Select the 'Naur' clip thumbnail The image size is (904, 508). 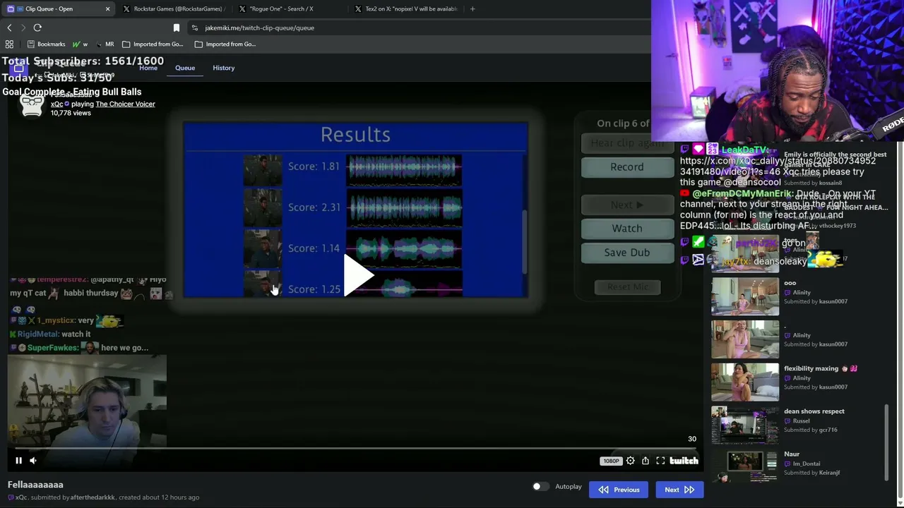pos(745,468)
